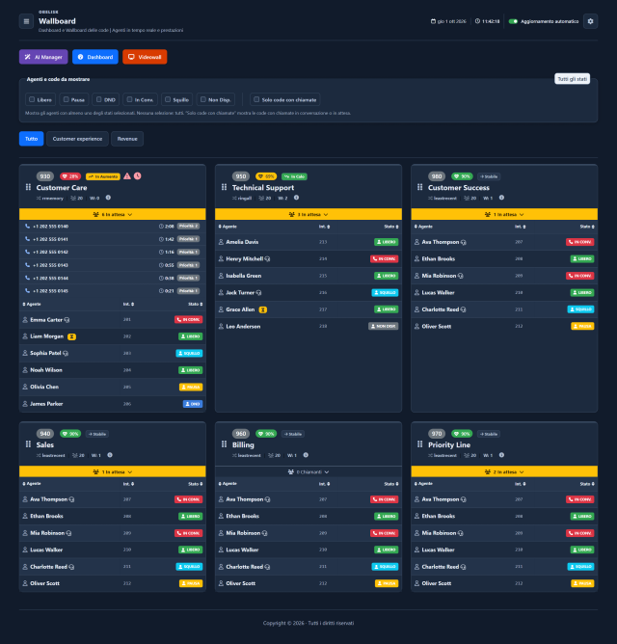
Task: Open the hamburger menu next to Wallboard
Action: (x=26, y=21)
